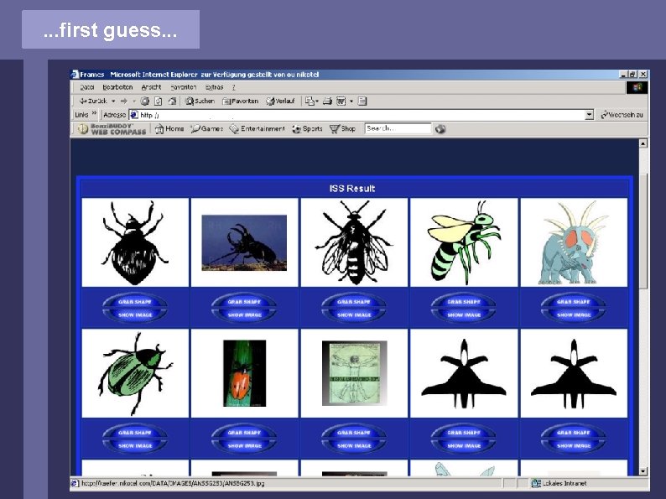Click the Edit page icon
This screenshot has height=499, width=666.
click(341, 101)
